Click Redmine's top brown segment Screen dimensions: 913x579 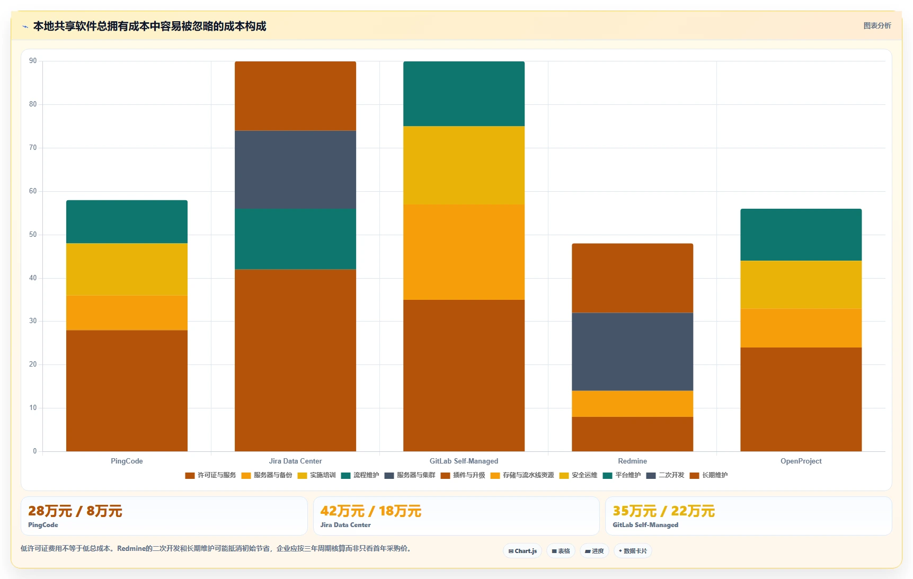(x=632, y=278)
